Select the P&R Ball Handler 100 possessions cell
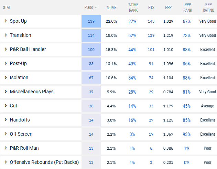Screen dimensions: 217x169 point(91,50)
